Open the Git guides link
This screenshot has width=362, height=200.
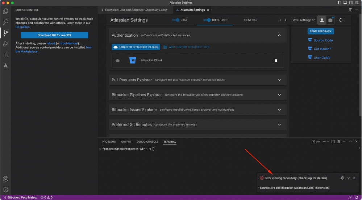point(22,27)
